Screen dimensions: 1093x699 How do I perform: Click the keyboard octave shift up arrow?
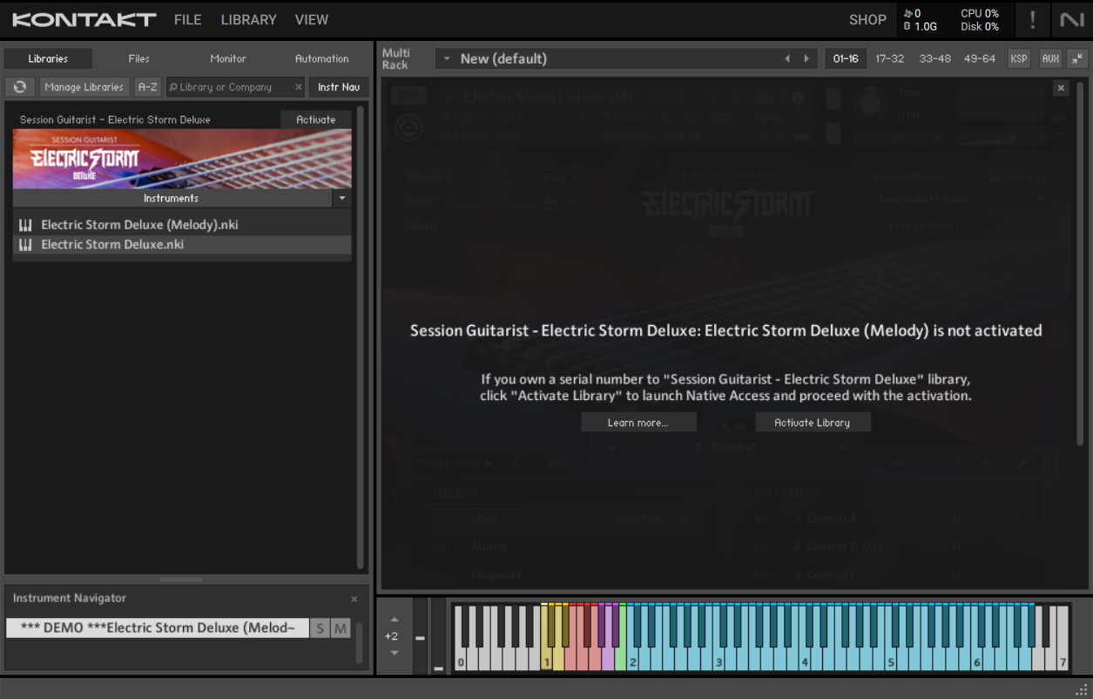point(394,620)
